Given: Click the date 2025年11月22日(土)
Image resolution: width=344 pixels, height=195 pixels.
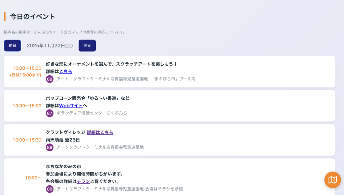Looking at the screenshot, I should tap(50, 46).
